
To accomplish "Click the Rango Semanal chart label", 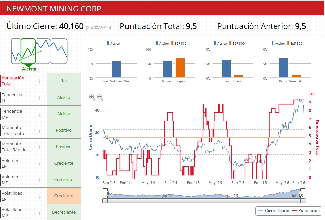I will pos(290,81).
